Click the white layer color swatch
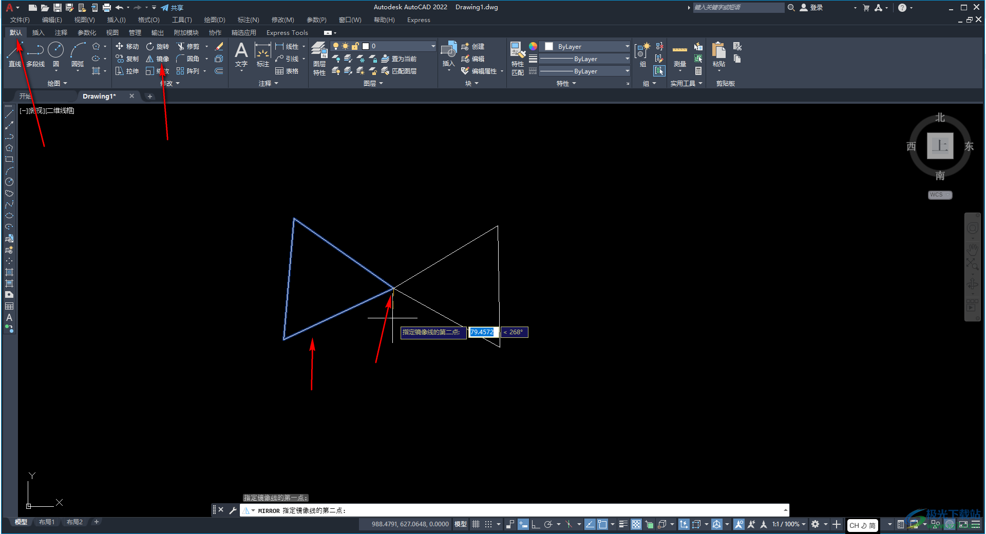This screenshot has height=534, width=986. 366,46
